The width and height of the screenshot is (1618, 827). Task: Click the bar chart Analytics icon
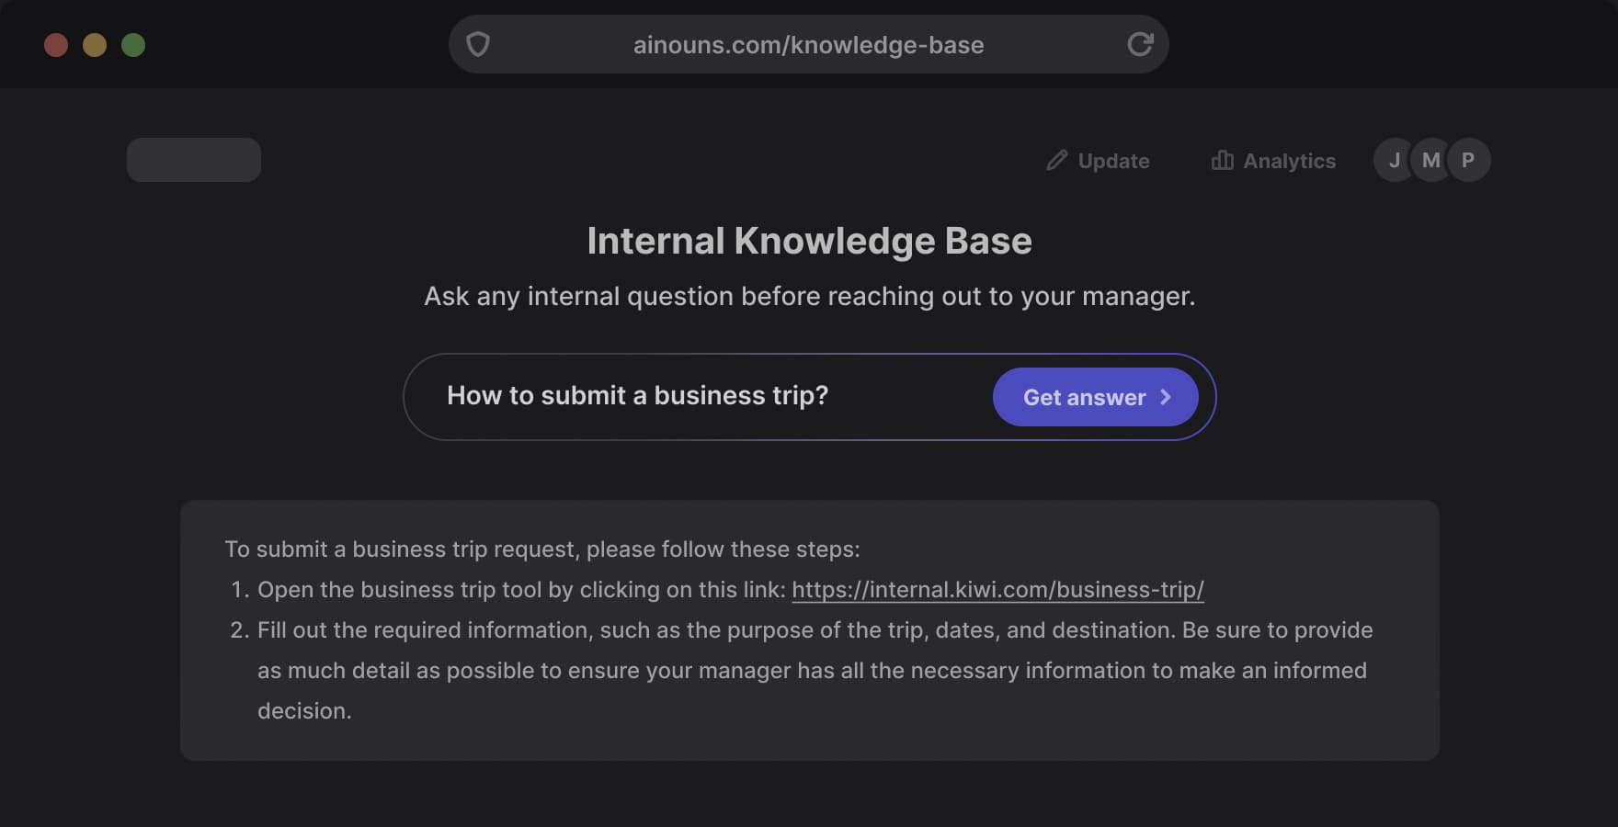coord(1223,160)
